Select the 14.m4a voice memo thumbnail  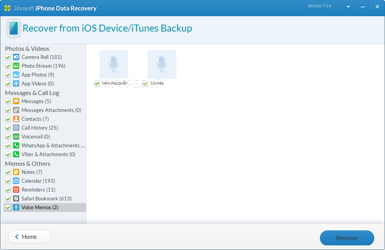(162, 64)
